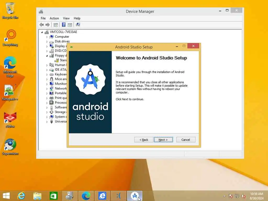Collapse the Floppy drive controllers node
Screen dimensions: 268x201
(x=47, y=56)
